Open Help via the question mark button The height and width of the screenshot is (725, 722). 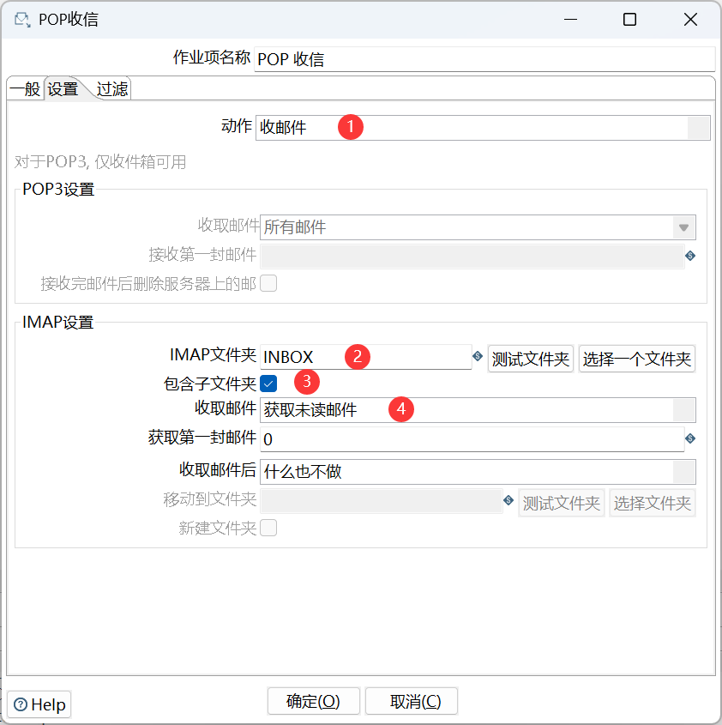[x=39, y=704]
